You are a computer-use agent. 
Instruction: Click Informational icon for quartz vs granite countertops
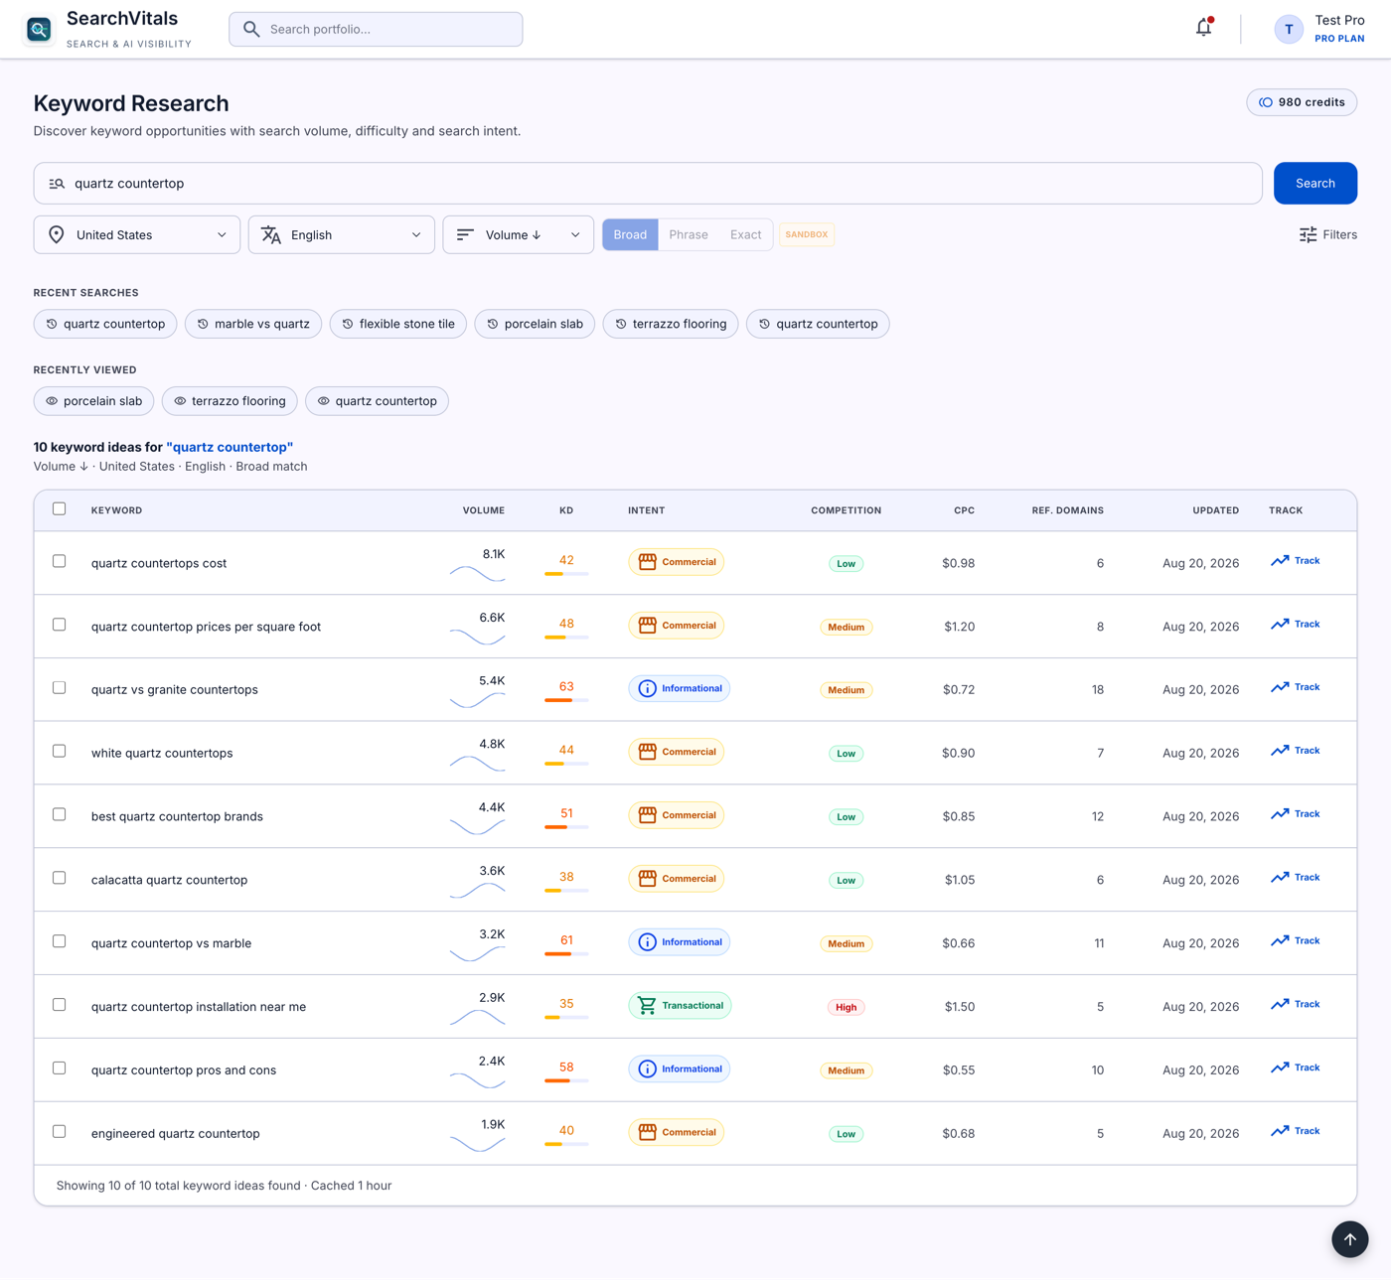[647, 688]
